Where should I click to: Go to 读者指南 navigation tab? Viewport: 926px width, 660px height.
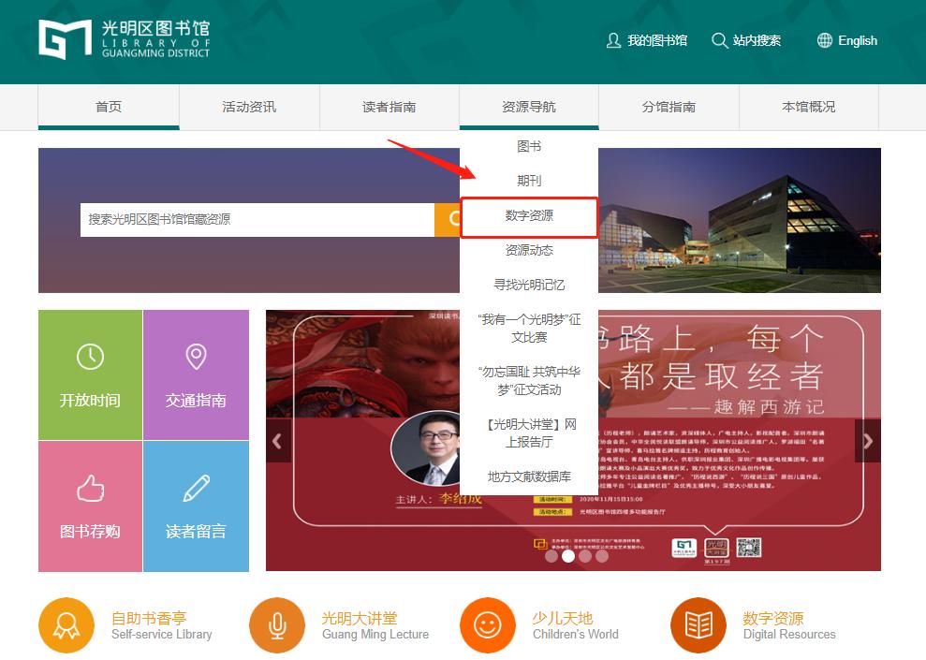tap(390, 107)
